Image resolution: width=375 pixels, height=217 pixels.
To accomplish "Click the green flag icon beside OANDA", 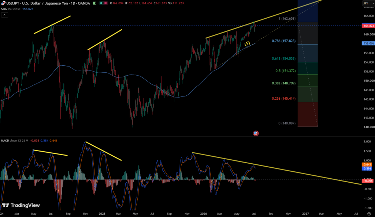I will 94,3.
